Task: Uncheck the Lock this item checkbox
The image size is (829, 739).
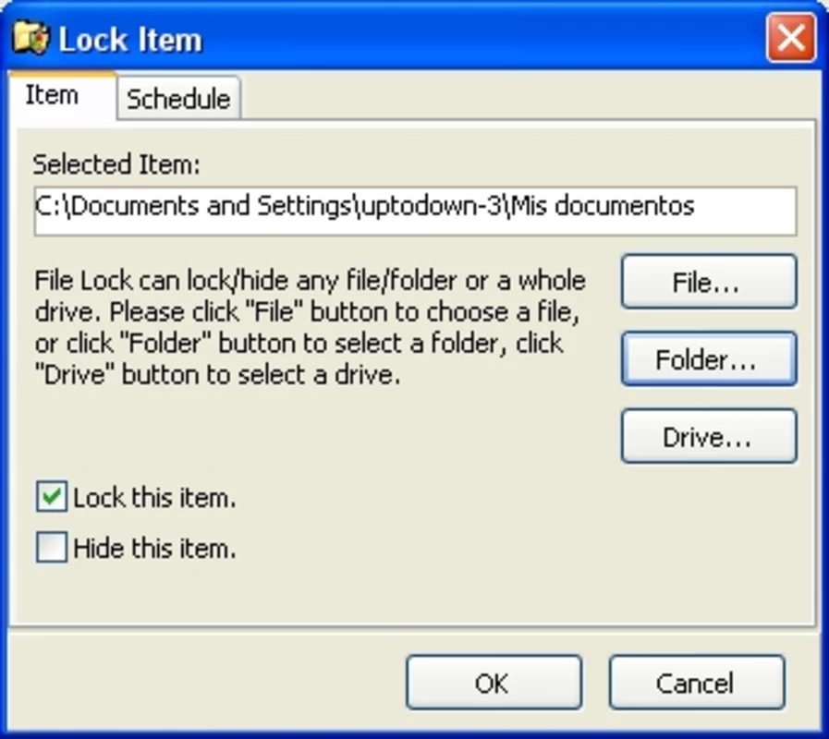Action: [51, 496]
